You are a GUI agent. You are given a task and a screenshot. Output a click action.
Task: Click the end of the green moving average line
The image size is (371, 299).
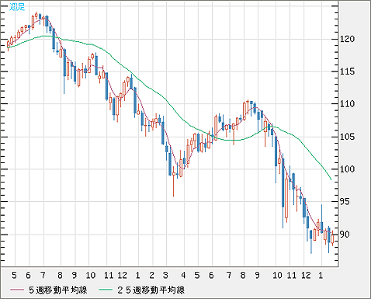click(x=331, y=179)
